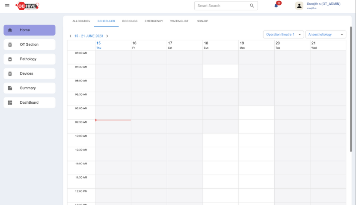The height and width of the screenshot is (205, 356).
Task: Click the red current time marker
Action: pos(113,120)
